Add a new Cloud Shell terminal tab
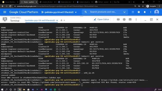 [x=61, y=20]
